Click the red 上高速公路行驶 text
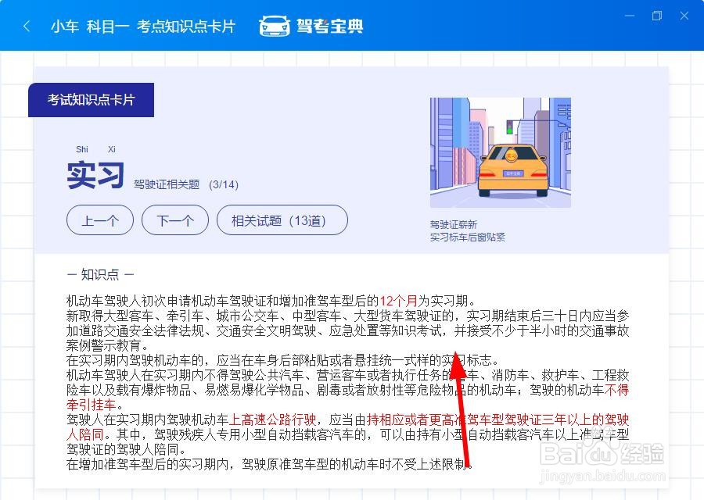 272,420
